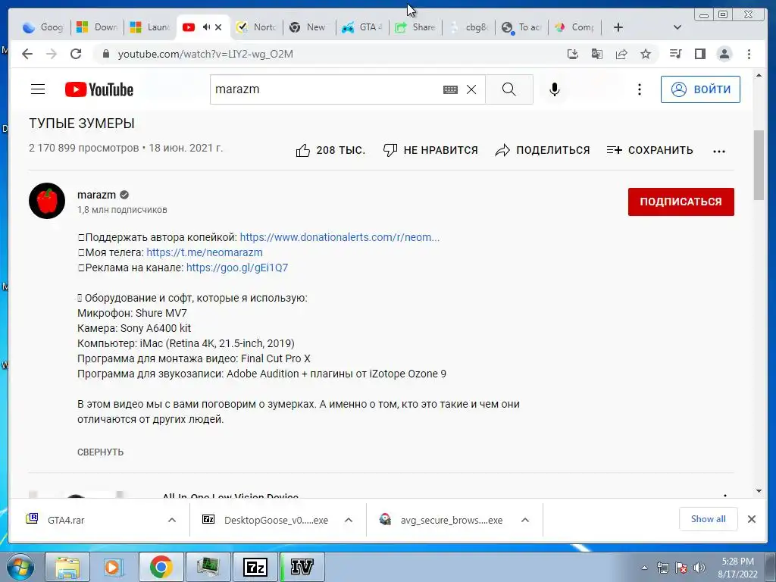Open YouTube settings three-dot menu
Image resolution: width=776 pixels, height=582 pixels.
[640, 89]
